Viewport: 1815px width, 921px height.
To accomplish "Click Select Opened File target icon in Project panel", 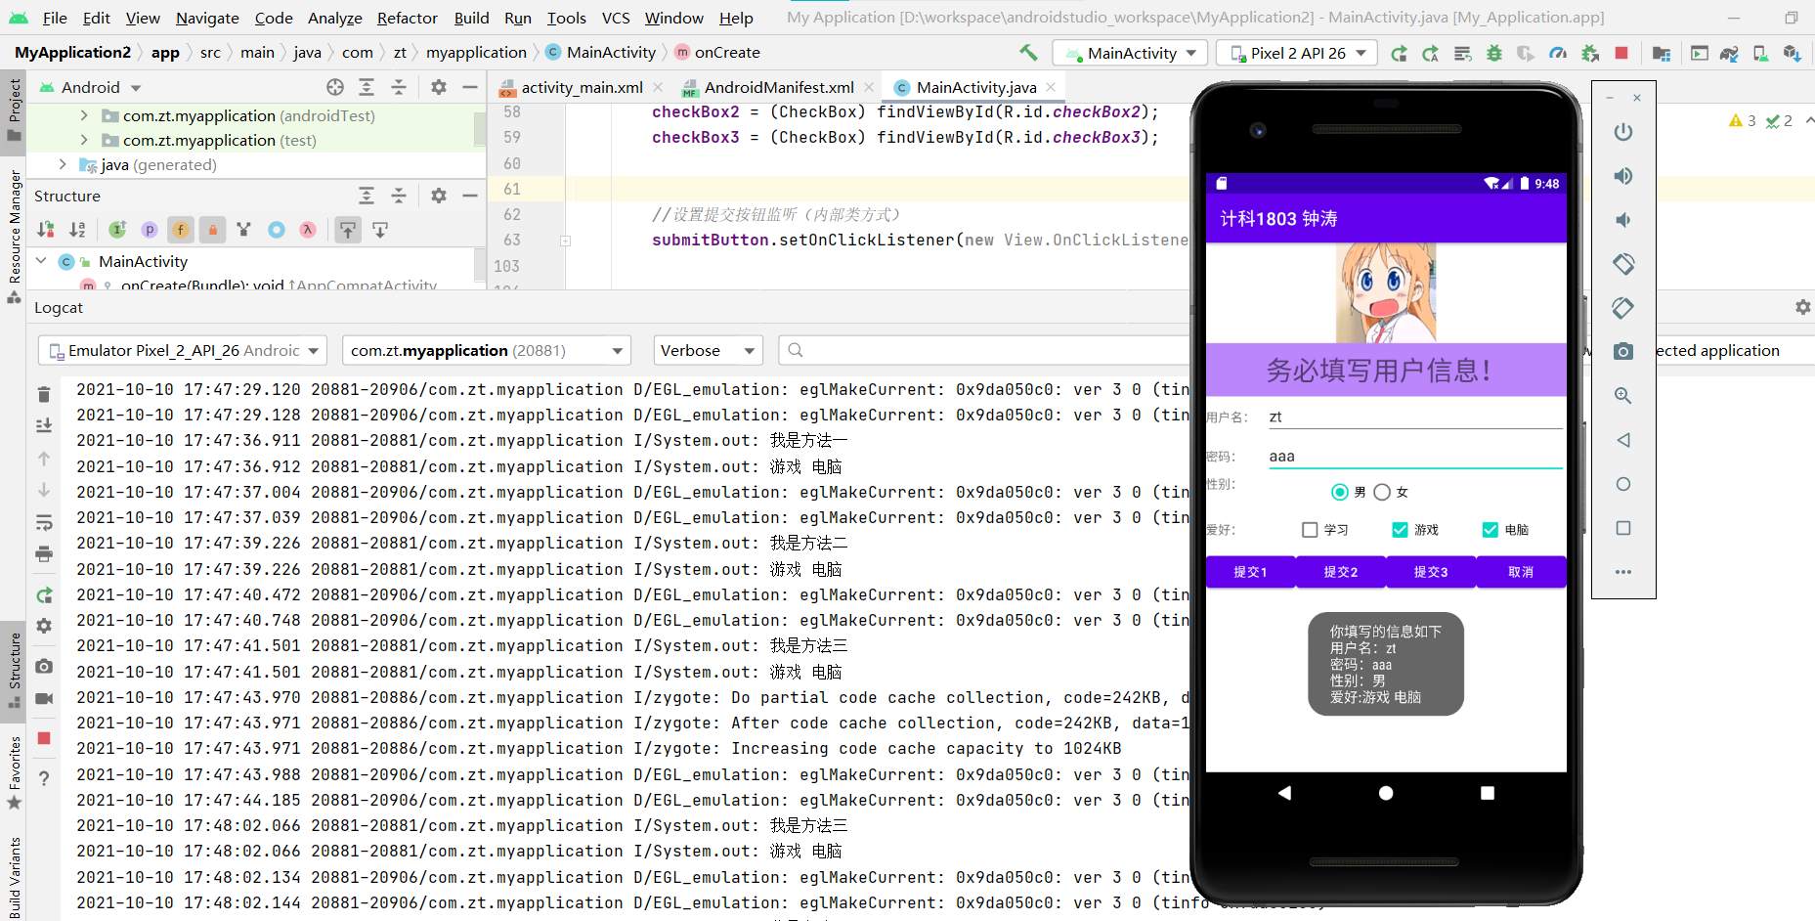I will coord(335,87).
